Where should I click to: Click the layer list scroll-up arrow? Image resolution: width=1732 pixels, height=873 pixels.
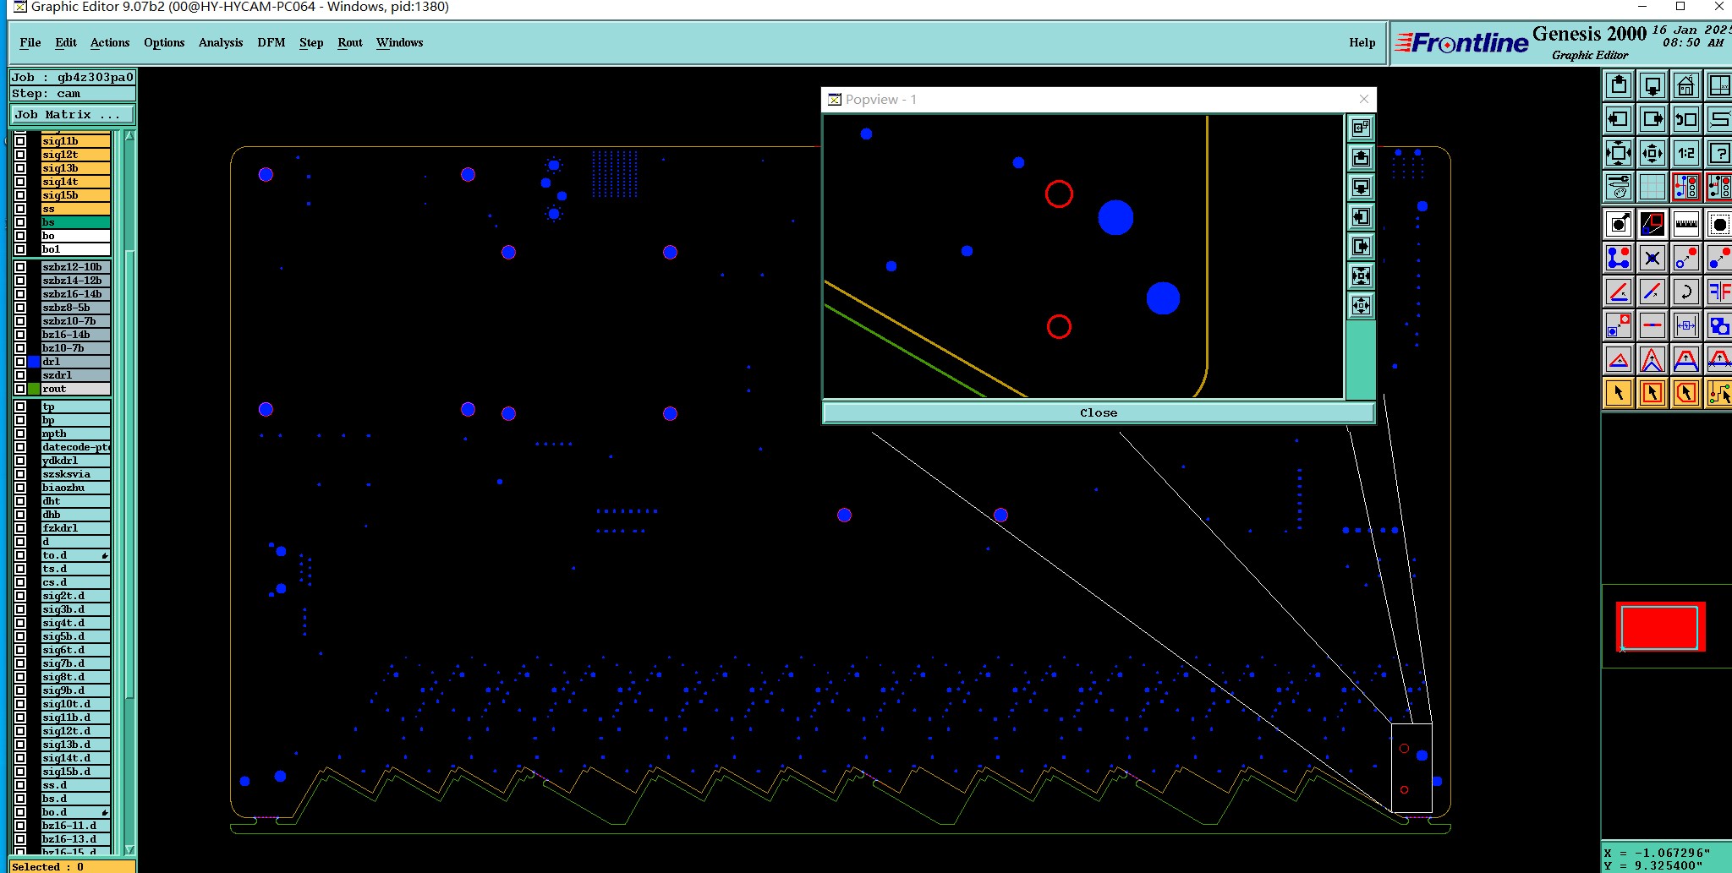click(130, 135)
